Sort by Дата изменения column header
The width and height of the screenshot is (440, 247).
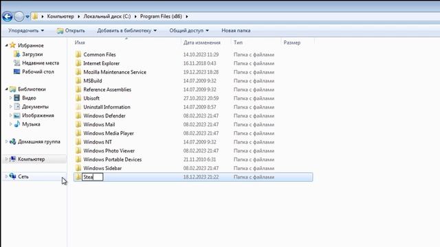[201, 43]
